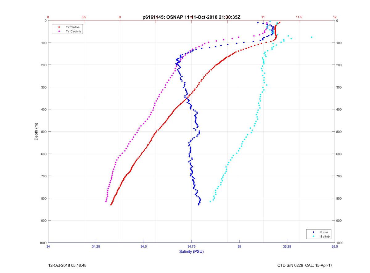Click blue marker beside 'S dive' legend
The width and height of the screenshot is (370, 273).
pyautogui.click(x=313, y=232)
